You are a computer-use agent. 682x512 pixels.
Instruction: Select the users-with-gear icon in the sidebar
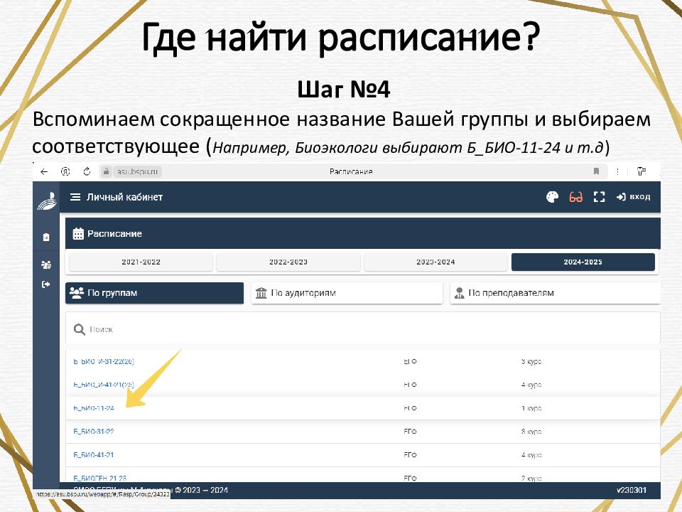click(46, 263)
